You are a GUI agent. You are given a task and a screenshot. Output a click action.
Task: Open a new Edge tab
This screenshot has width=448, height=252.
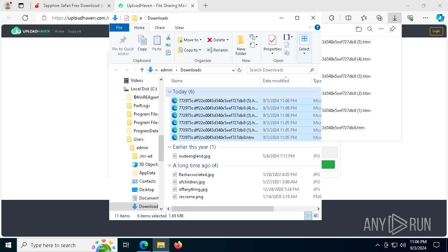(x=205, y=6)
